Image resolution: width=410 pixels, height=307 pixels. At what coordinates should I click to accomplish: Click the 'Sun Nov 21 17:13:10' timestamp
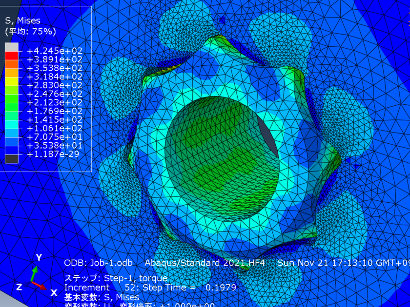coord(325,263)
